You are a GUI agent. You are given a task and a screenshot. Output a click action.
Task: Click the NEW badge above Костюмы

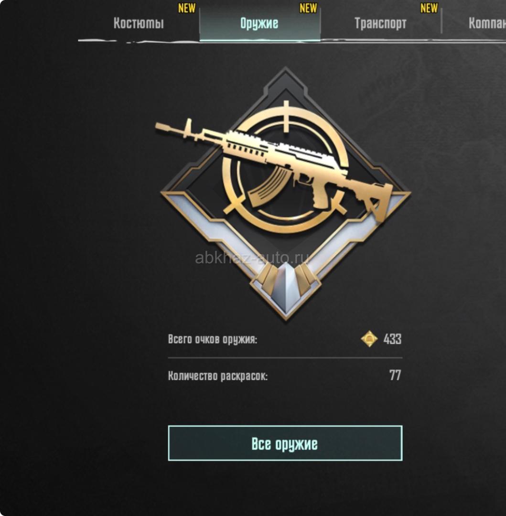click(186, 8)
